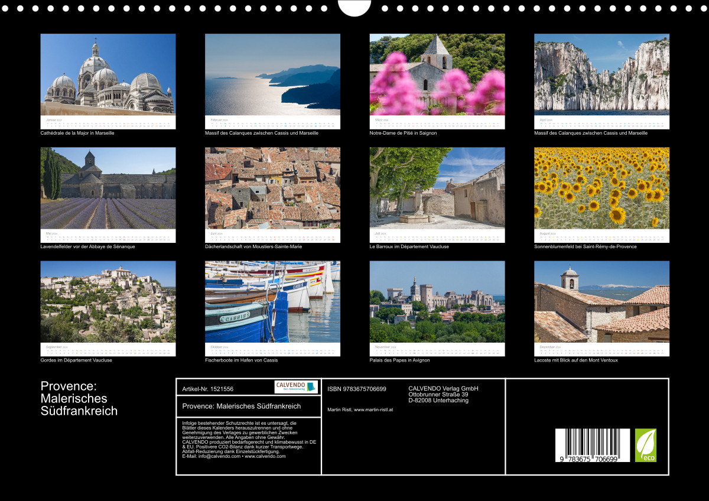Click the Martin Ristl website credit line

click(360, 410)
